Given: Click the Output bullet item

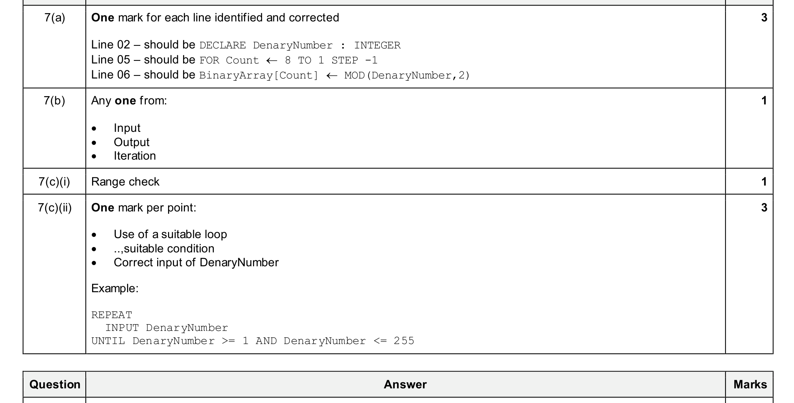Looking at the screenshot, I should pos(132,142).
